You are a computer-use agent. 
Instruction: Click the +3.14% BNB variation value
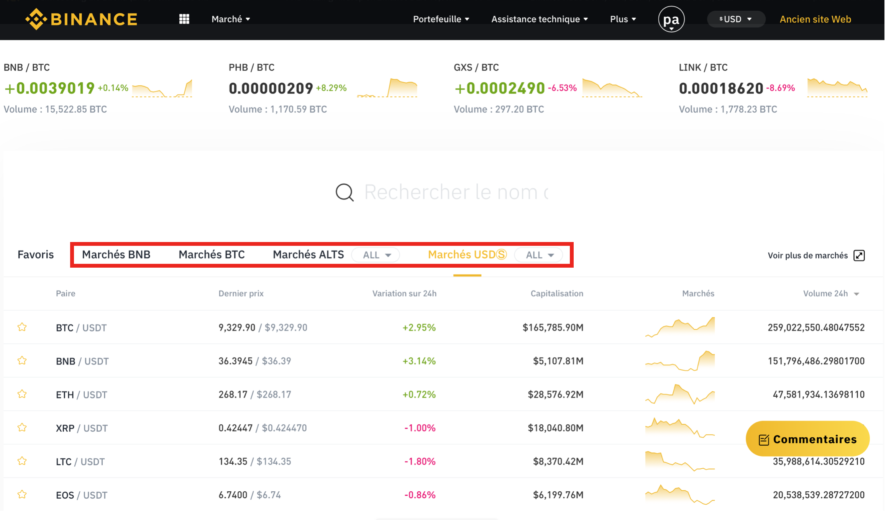point(419,361)
